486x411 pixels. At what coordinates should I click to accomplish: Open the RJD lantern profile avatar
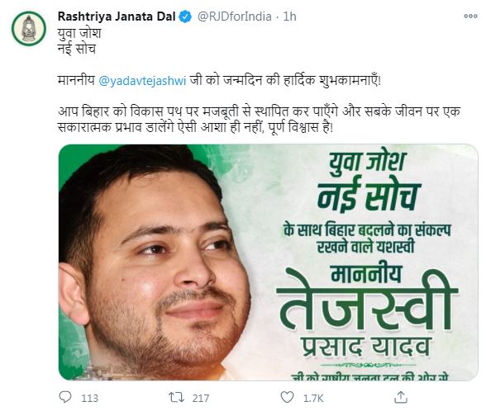(x=29, y=28)
